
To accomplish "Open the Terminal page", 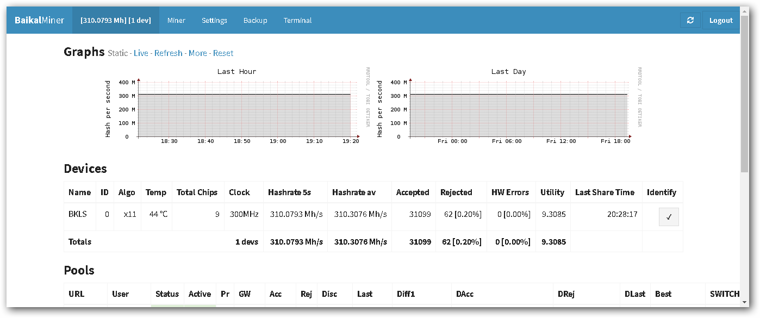I will (x=297, y=20).
